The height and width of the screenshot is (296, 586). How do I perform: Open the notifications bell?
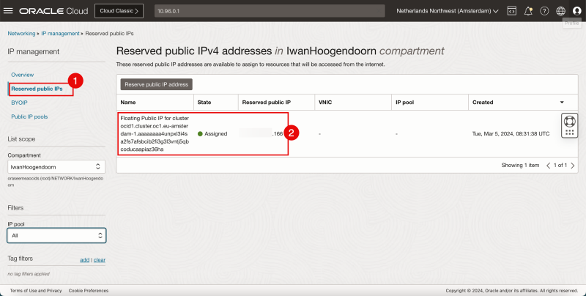pyautogui.click(x=528, y=11)
